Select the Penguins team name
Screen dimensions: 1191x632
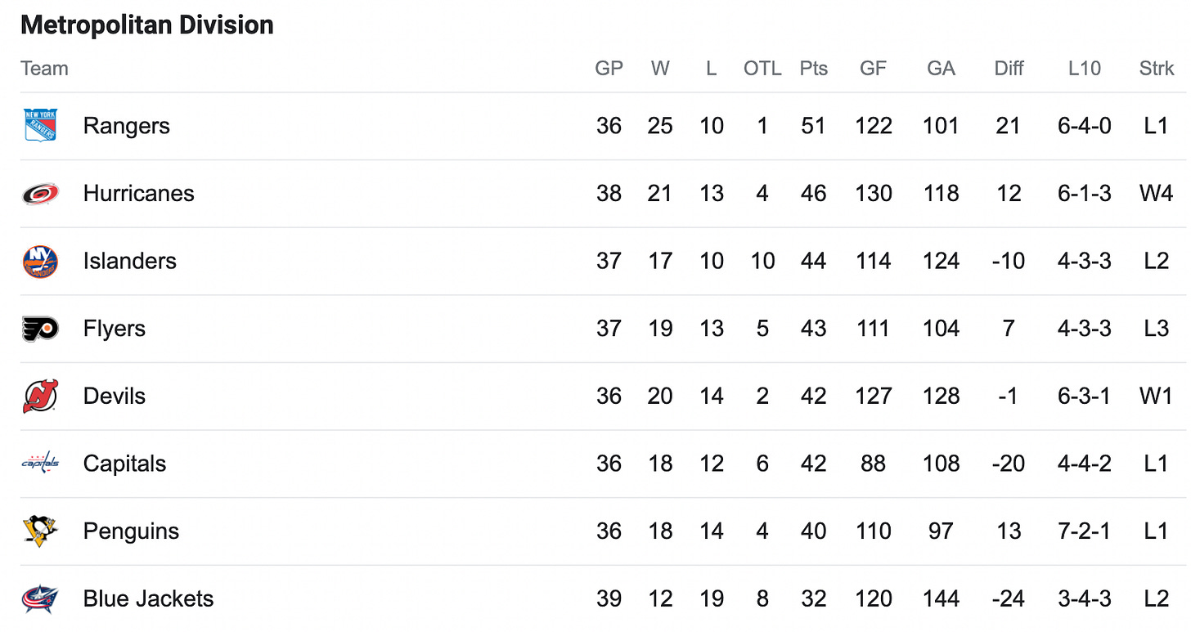pos(131,531)
